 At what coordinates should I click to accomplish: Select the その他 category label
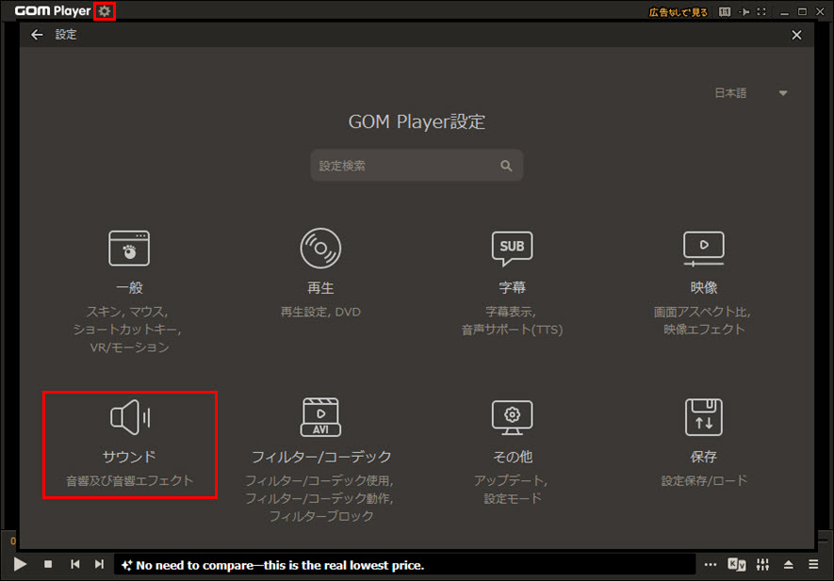pos(513,457)
